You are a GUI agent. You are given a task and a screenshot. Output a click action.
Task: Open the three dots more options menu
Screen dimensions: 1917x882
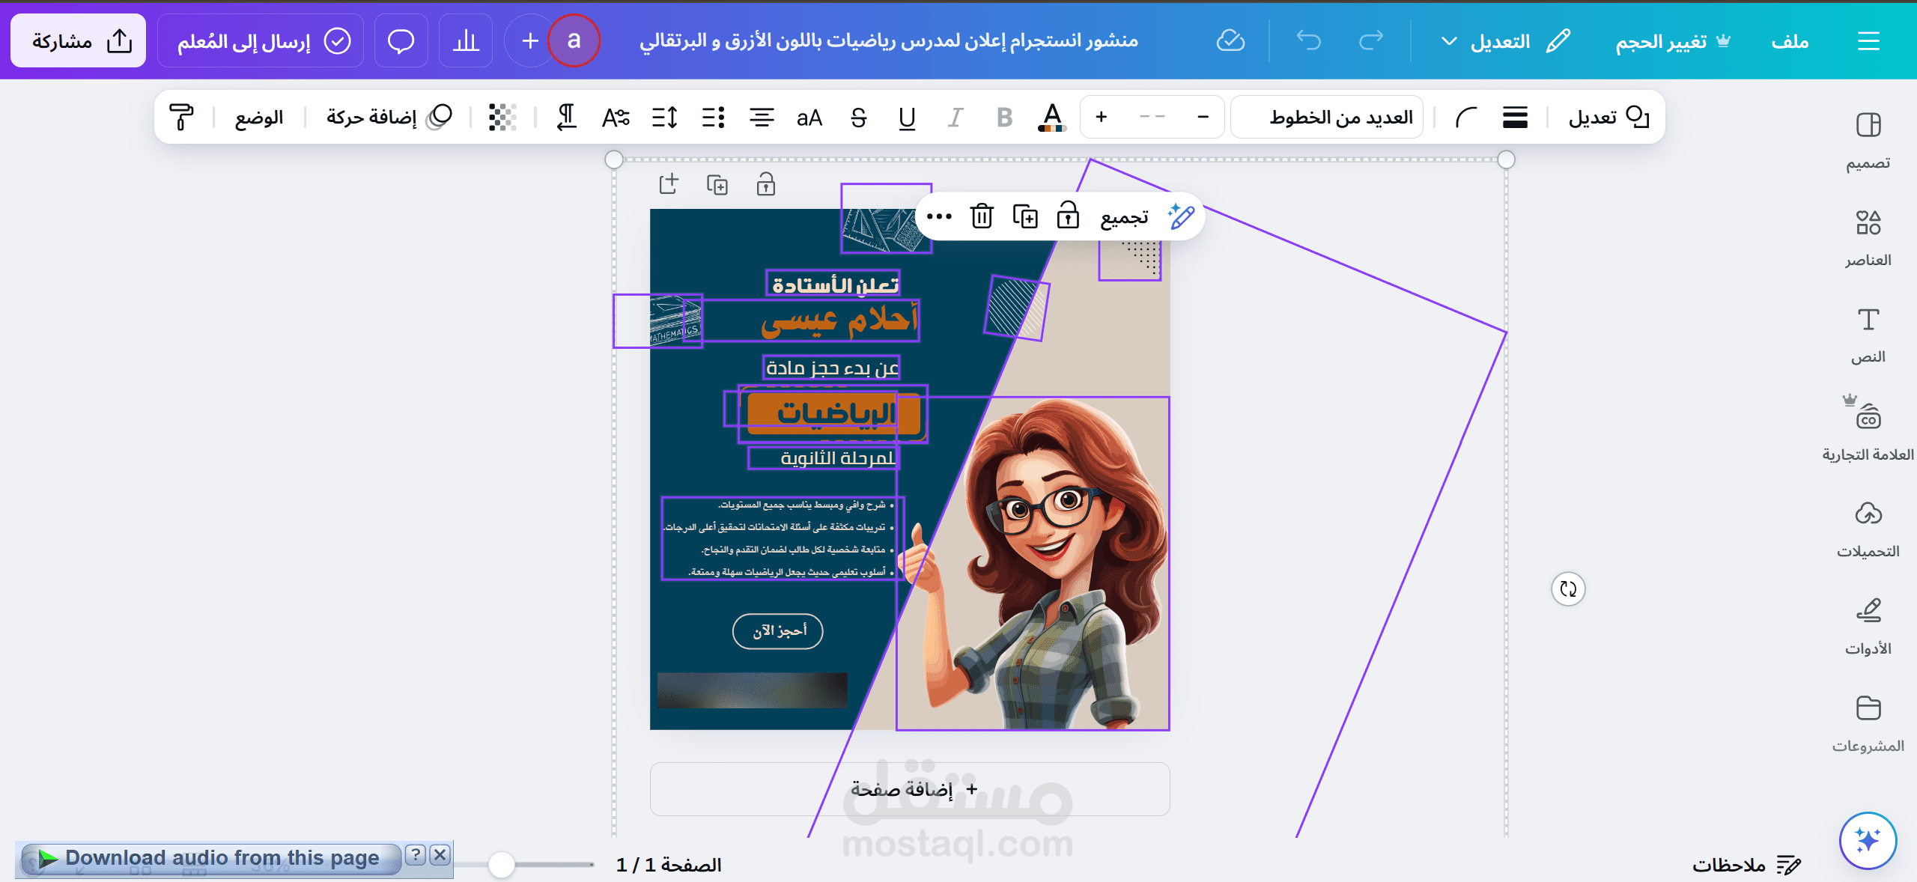point(938,216)
